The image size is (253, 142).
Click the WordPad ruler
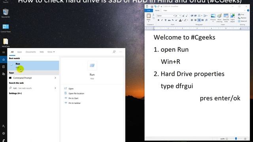197,28
